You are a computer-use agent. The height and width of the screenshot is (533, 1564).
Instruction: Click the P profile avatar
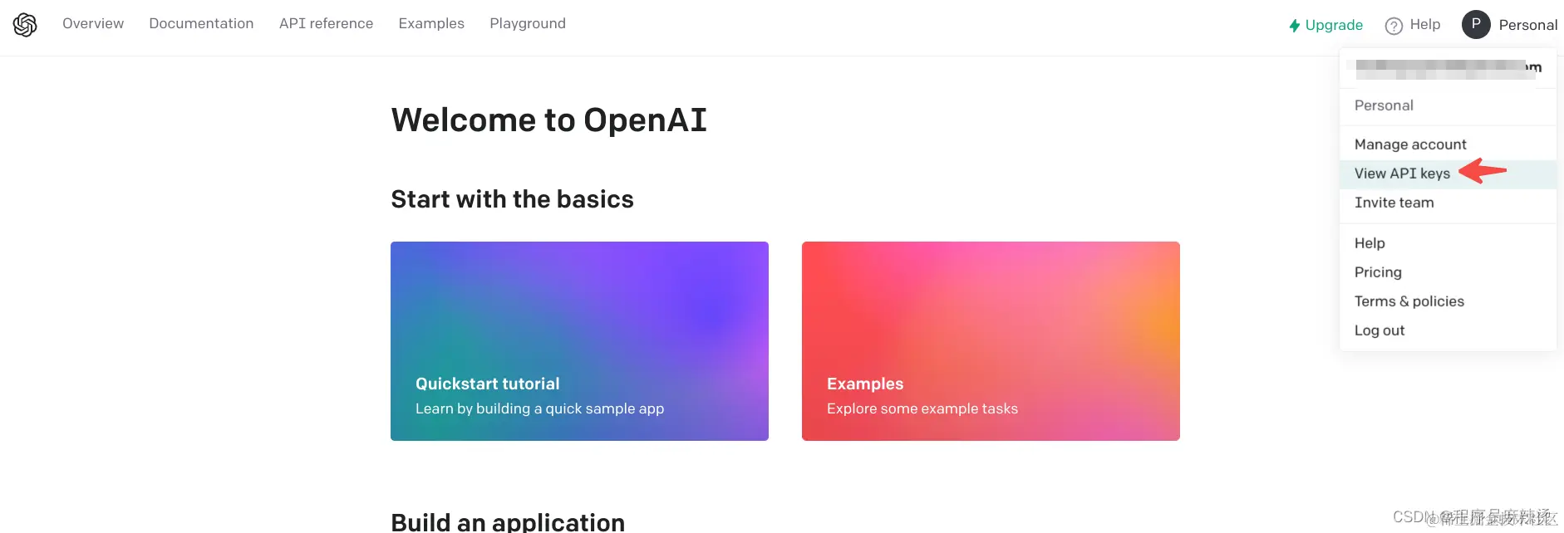[1476, 24]
